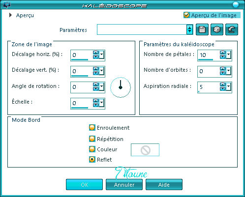Image resolution: width=245 pixels, height=197 pixels.
Task: Open the Décalage horiz. slider dropdown arrow
Action: click(102, 55)
